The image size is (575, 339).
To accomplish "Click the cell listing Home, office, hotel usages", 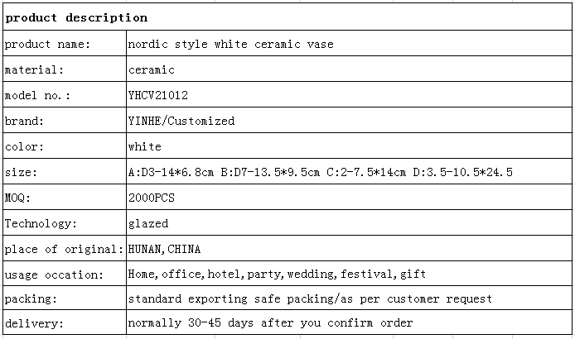I will pos(349,274).
